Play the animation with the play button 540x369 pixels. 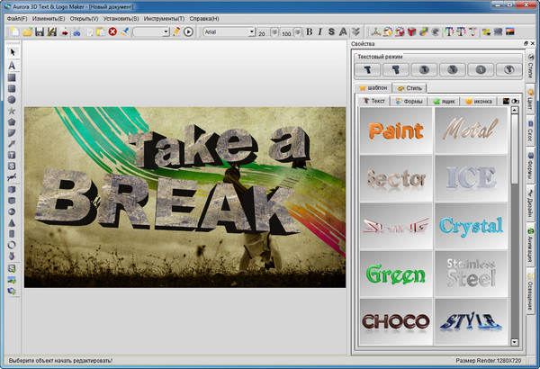[x=188, y=32]
